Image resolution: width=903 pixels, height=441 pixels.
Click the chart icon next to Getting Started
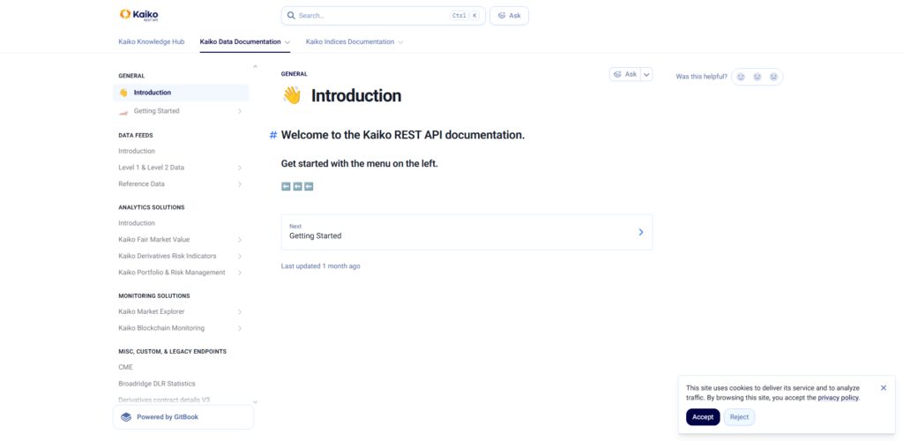(123, 111)
